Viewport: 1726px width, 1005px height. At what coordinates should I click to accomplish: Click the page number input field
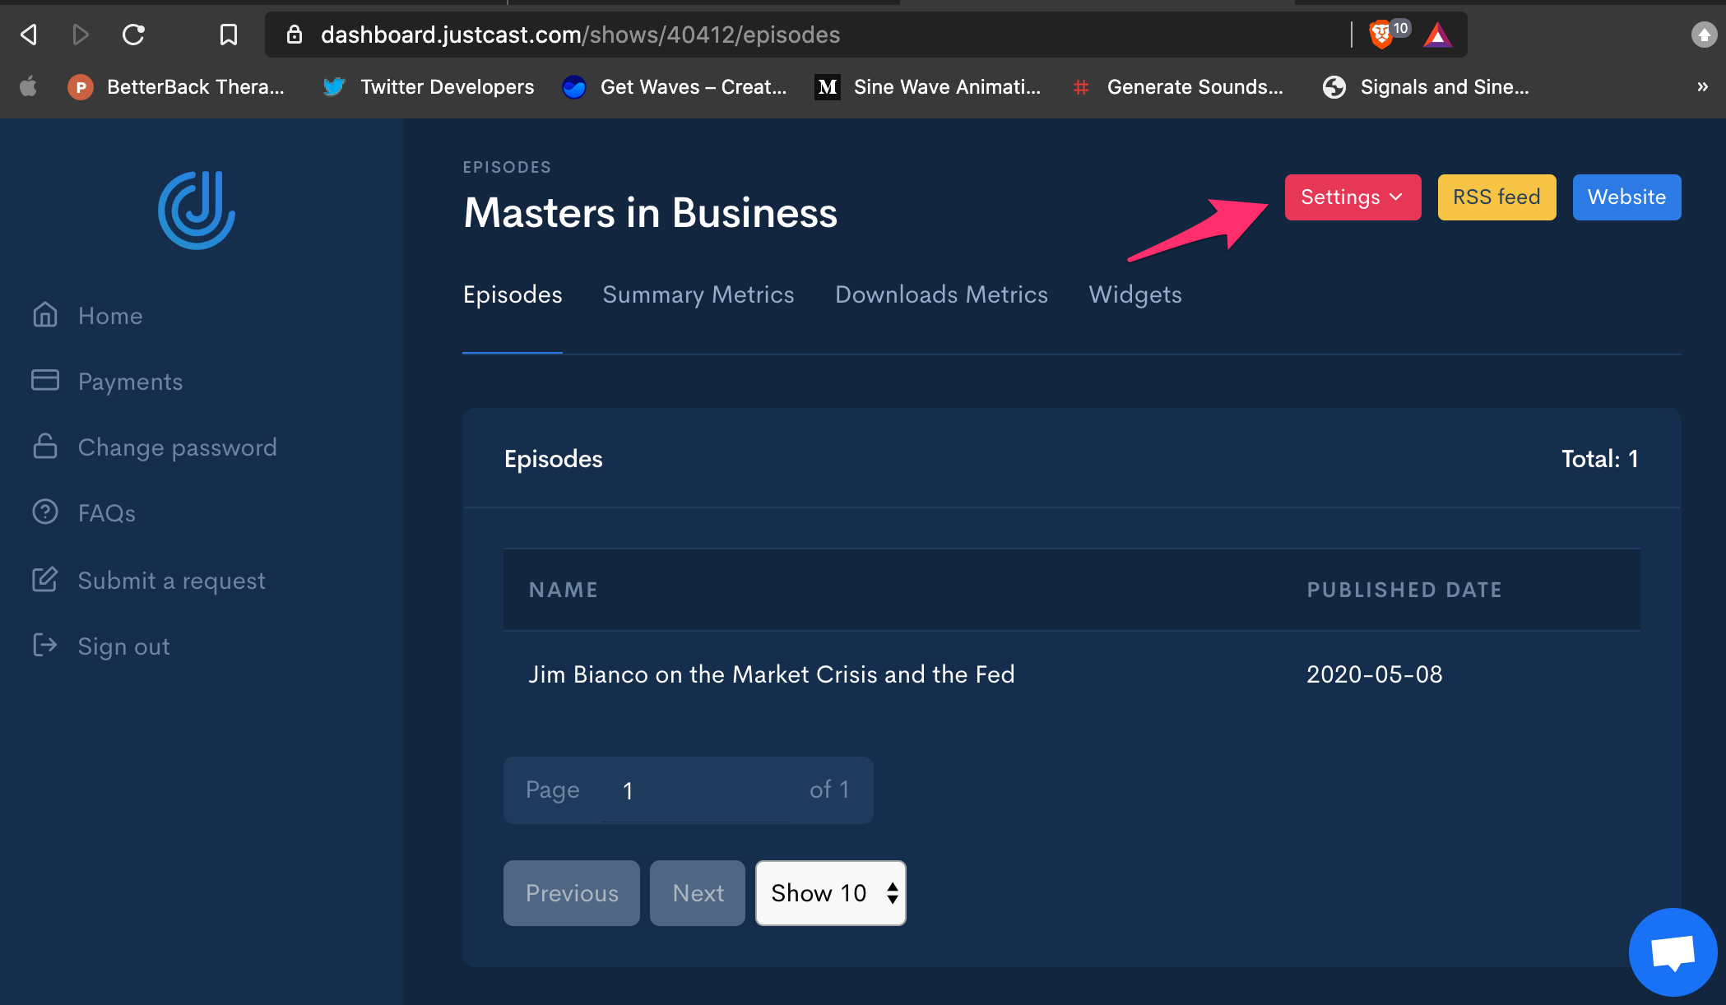(694, 790)
